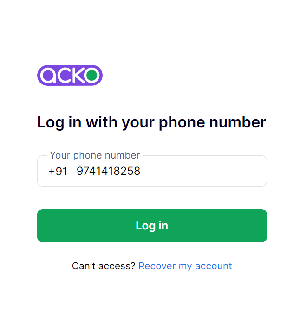
Task: Click the plus sign of the country code
Action: click(52, 172)
